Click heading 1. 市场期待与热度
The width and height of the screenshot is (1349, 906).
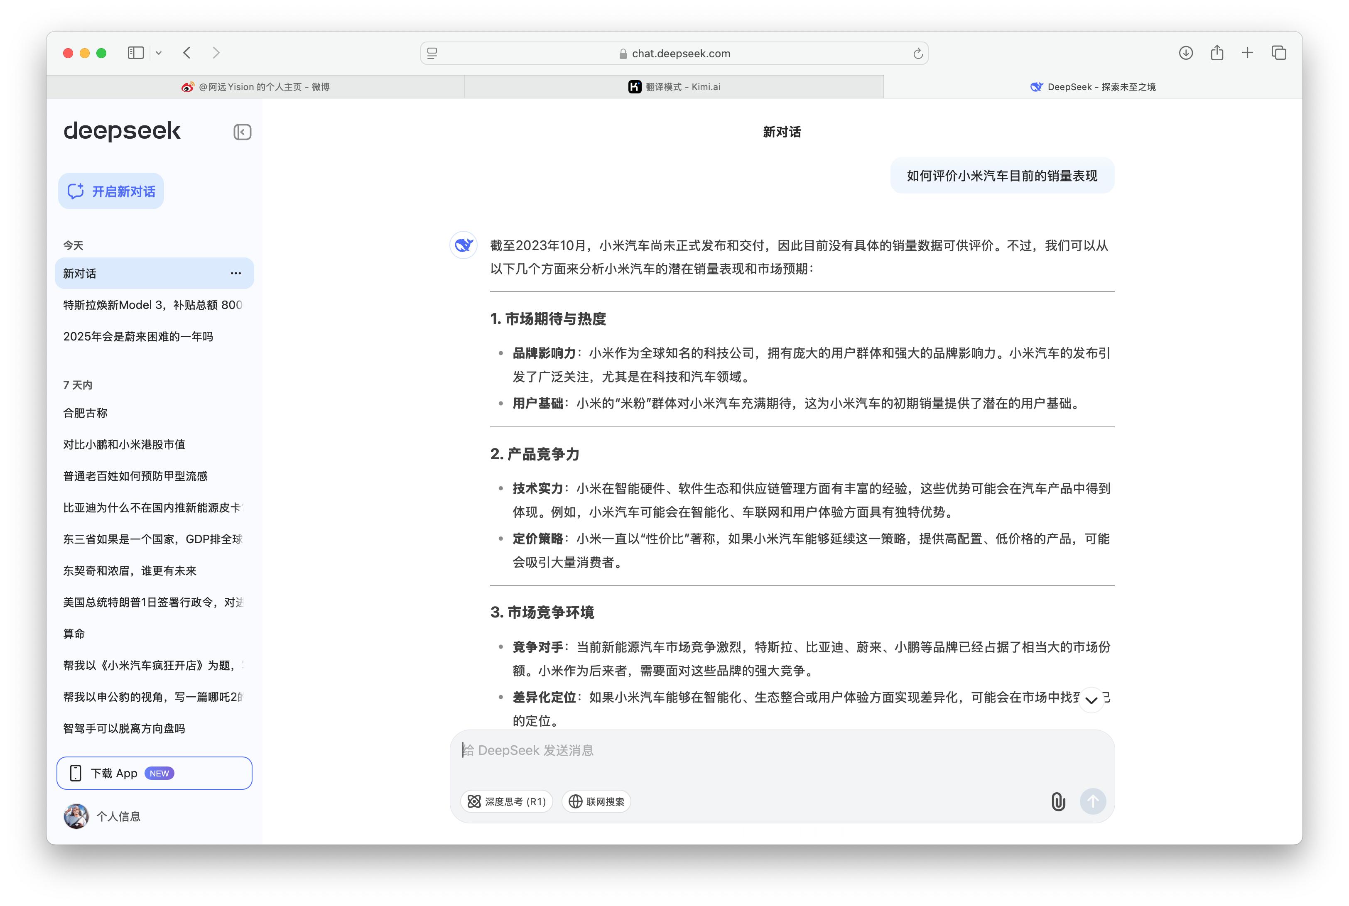(548, 319)
